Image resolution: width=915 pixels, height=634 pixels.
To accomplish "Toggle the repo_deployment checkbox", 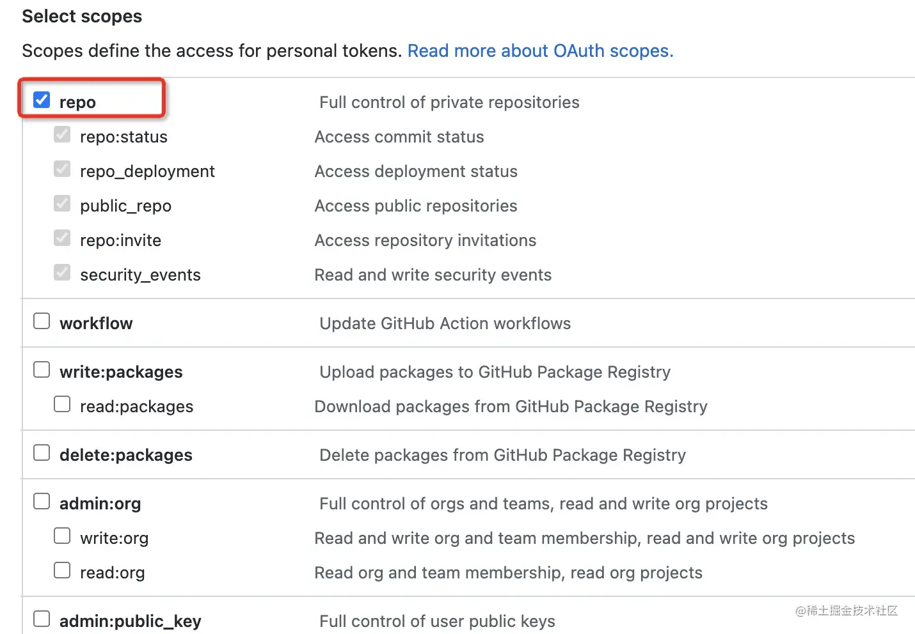I will 62,169.
